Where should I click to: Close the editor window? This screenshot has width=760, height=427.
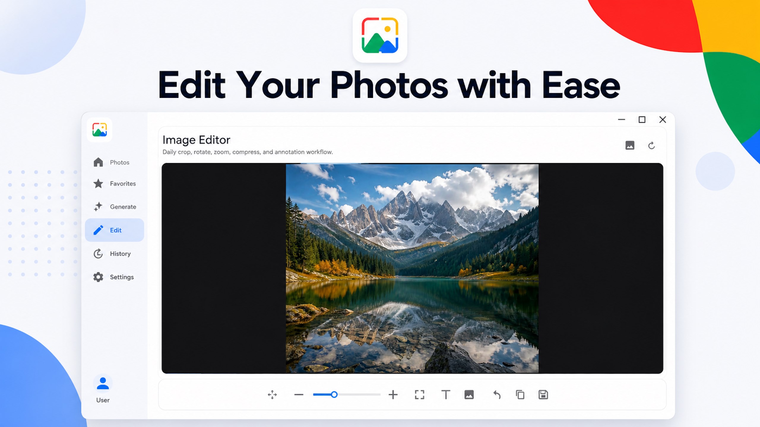663,120
